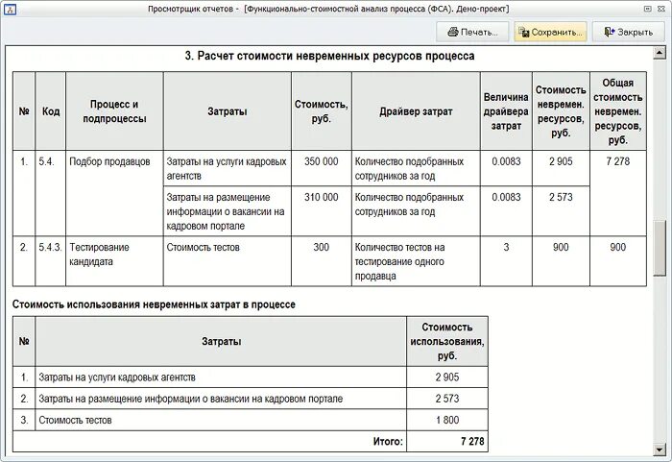Screen dimensions: 672x462
Task: Select the '2 905' cell in upper table
Action: point(561,168)
